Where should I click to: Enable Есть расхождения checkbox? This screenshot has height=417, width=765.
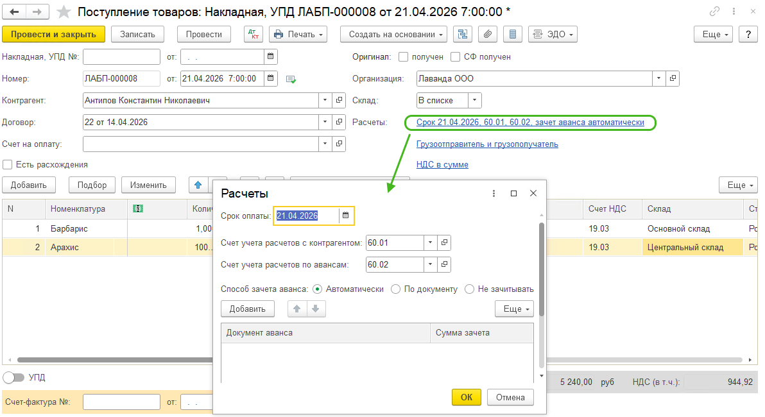pos(7,165)
